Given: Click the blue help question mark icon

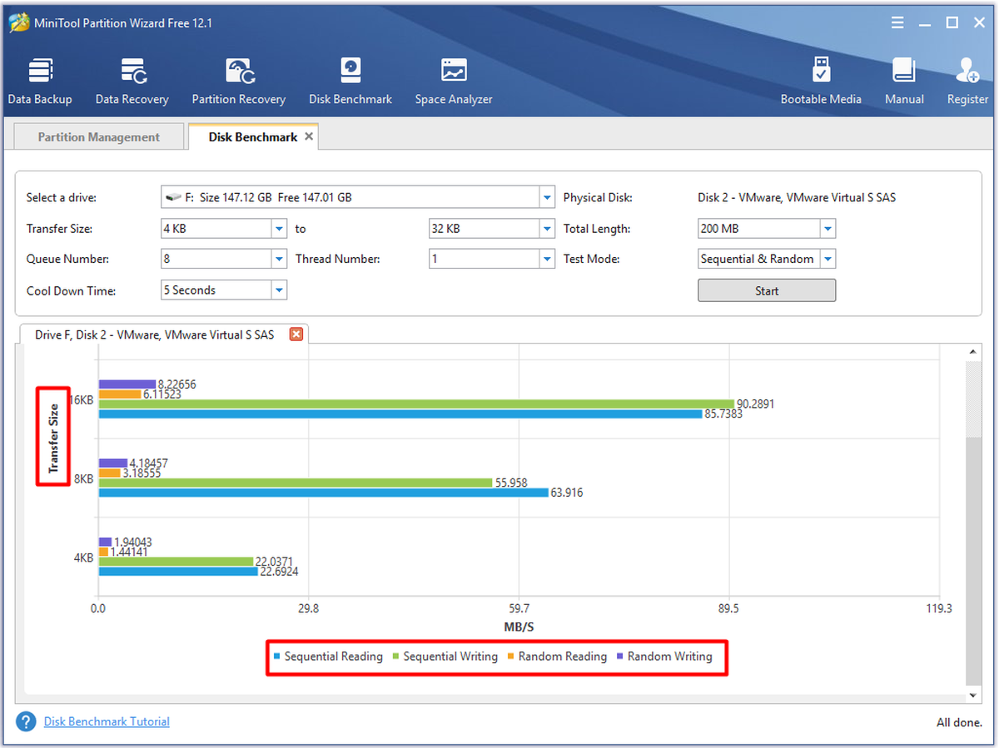Looking at the screenshot, I should [26, 721].
